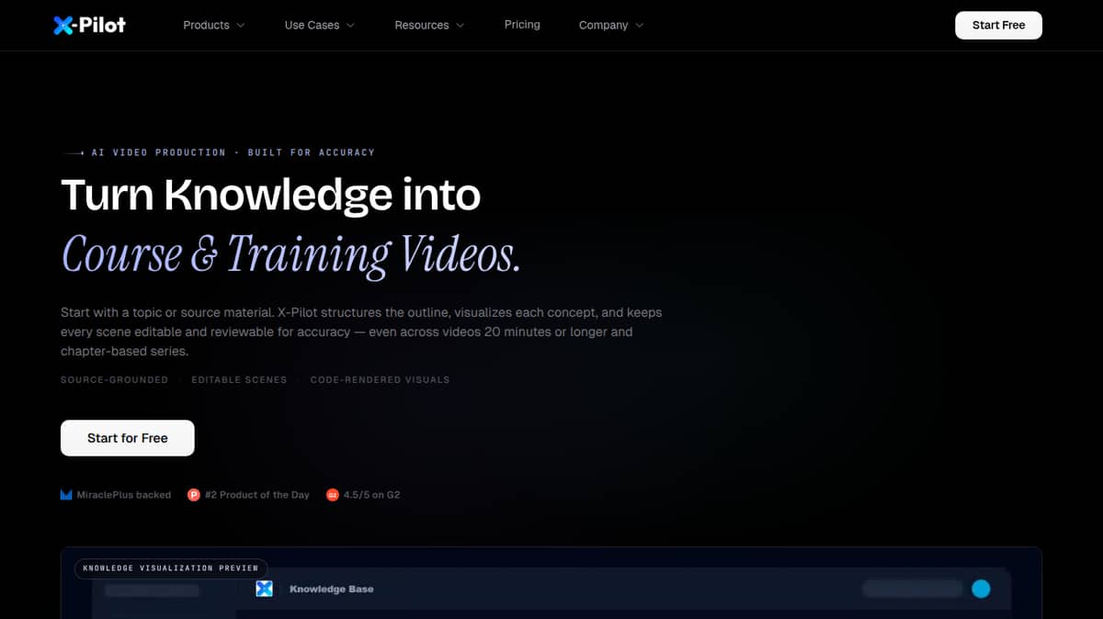Click the Product Hunt badge icon
1103x619 pixels.
[194, 495]
